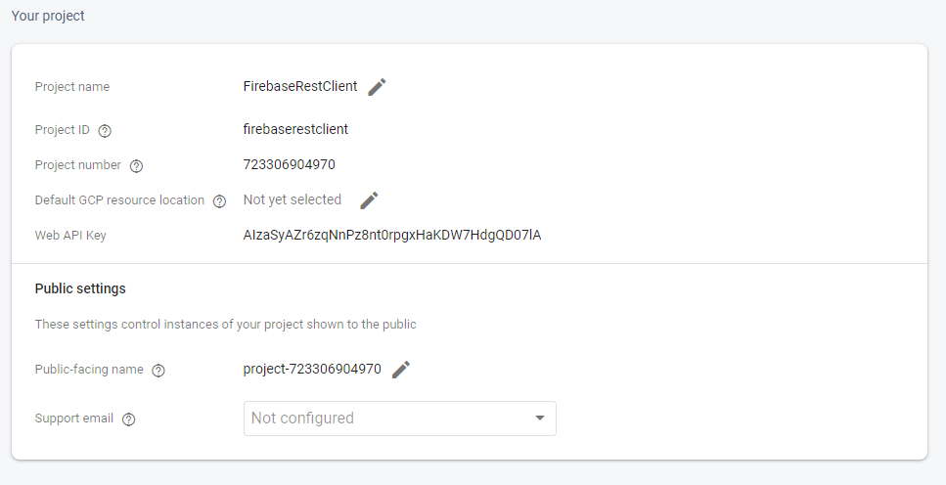Edit the Project name with pencil icon
Screen dimensions: 946x485
coord(377,87)
